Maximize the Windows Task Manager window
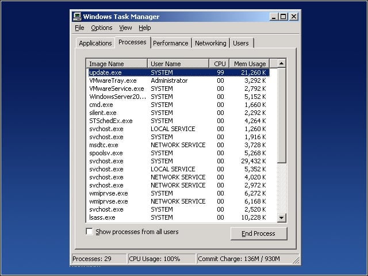This screenshot has width=368, height=276. coord(283,17)
